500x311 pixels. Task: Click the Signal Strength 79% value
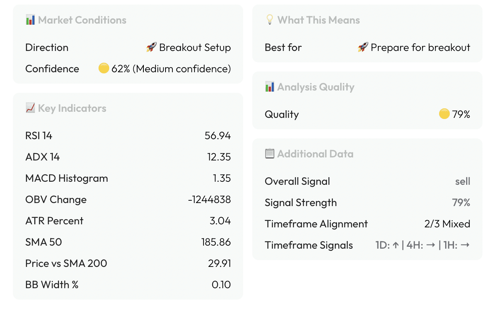pyautogui.click(x=461, y=203)
